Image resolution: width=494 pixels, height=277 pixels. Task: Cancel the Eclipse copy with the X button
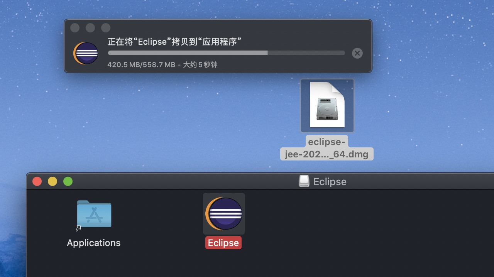pos(357,53)
